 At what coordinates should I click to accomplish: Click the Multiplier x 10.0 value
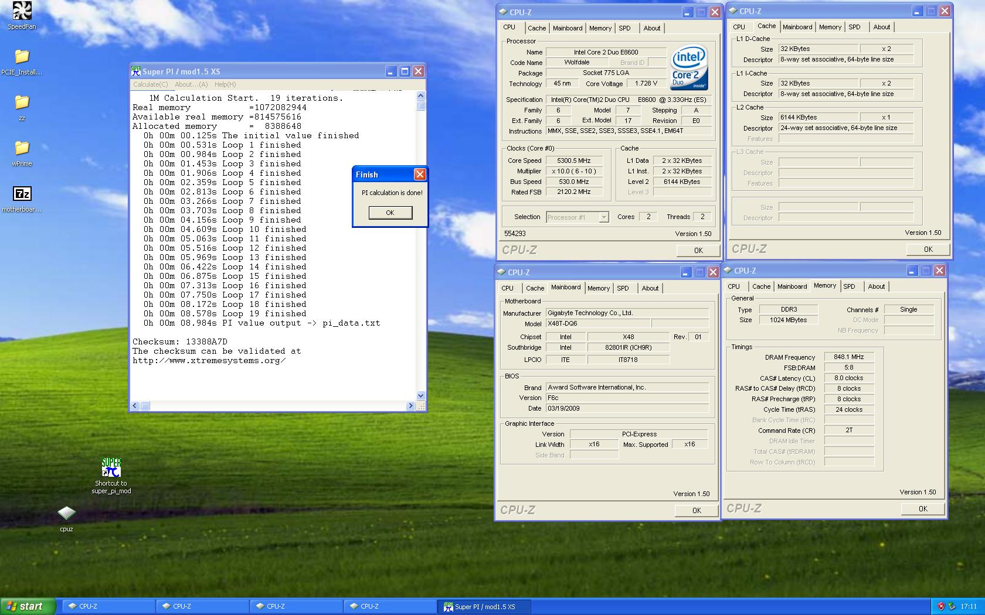(x=573, y=171)
